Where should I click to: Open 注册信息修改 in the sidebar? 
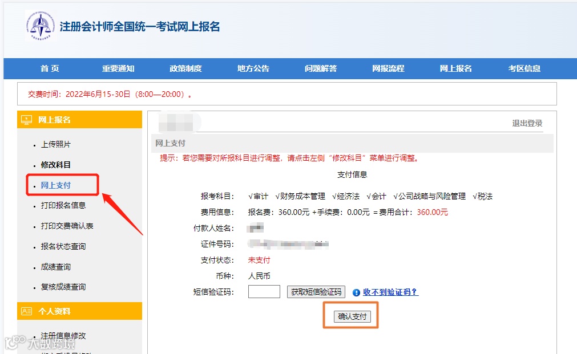[63, 336]
